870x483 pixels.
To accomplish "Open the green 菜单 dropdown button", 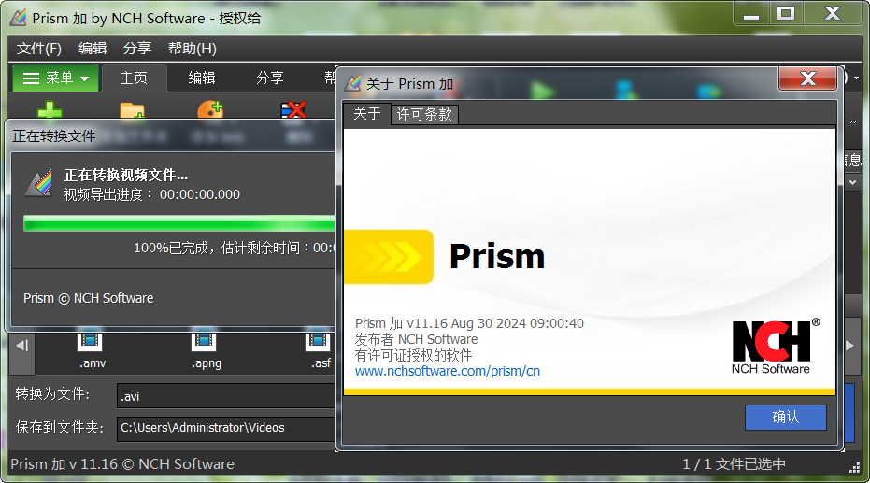I will coord(55,78).
